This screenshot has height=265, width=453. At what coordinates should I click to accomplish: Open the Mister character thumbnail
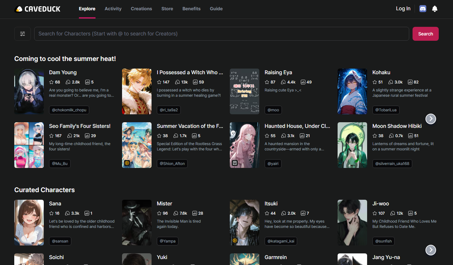pos(137,223)
